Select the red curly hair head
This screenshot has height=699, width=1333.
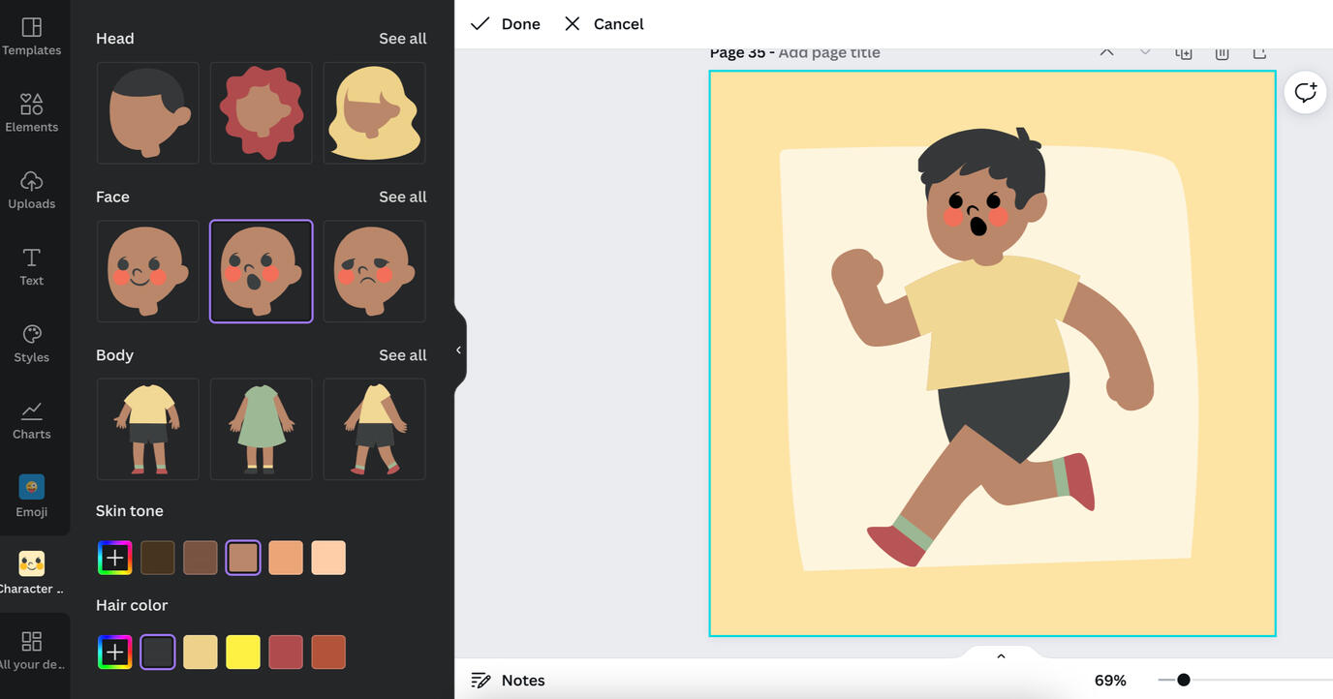pos(261,112)
